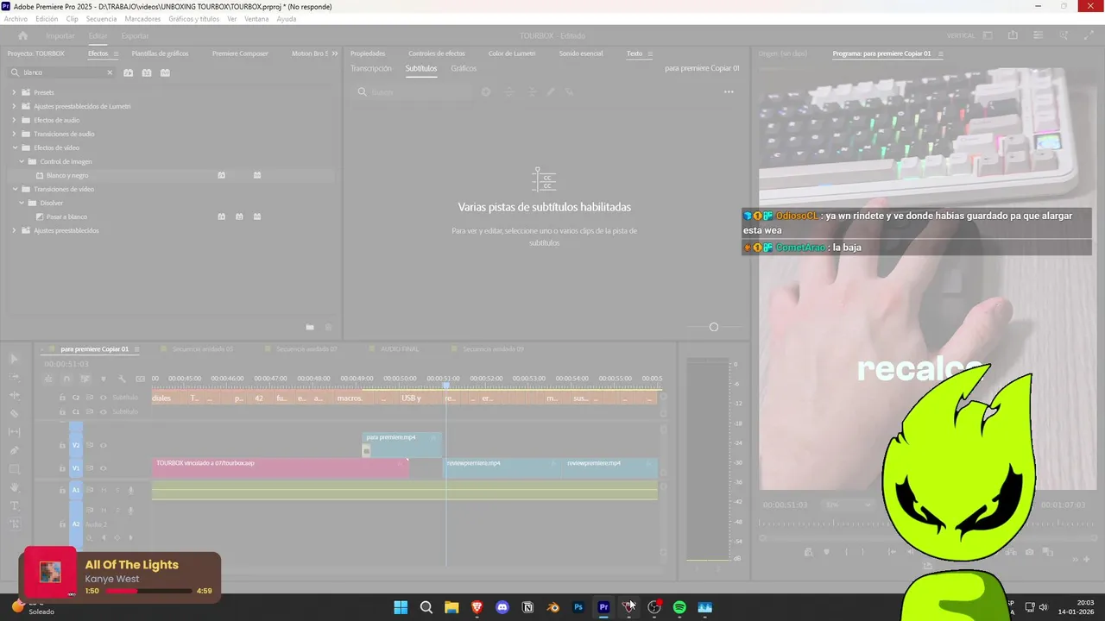Select the Razor tool
The width and height of the screenshot is (1105, 621).
(x=15, y=413)
